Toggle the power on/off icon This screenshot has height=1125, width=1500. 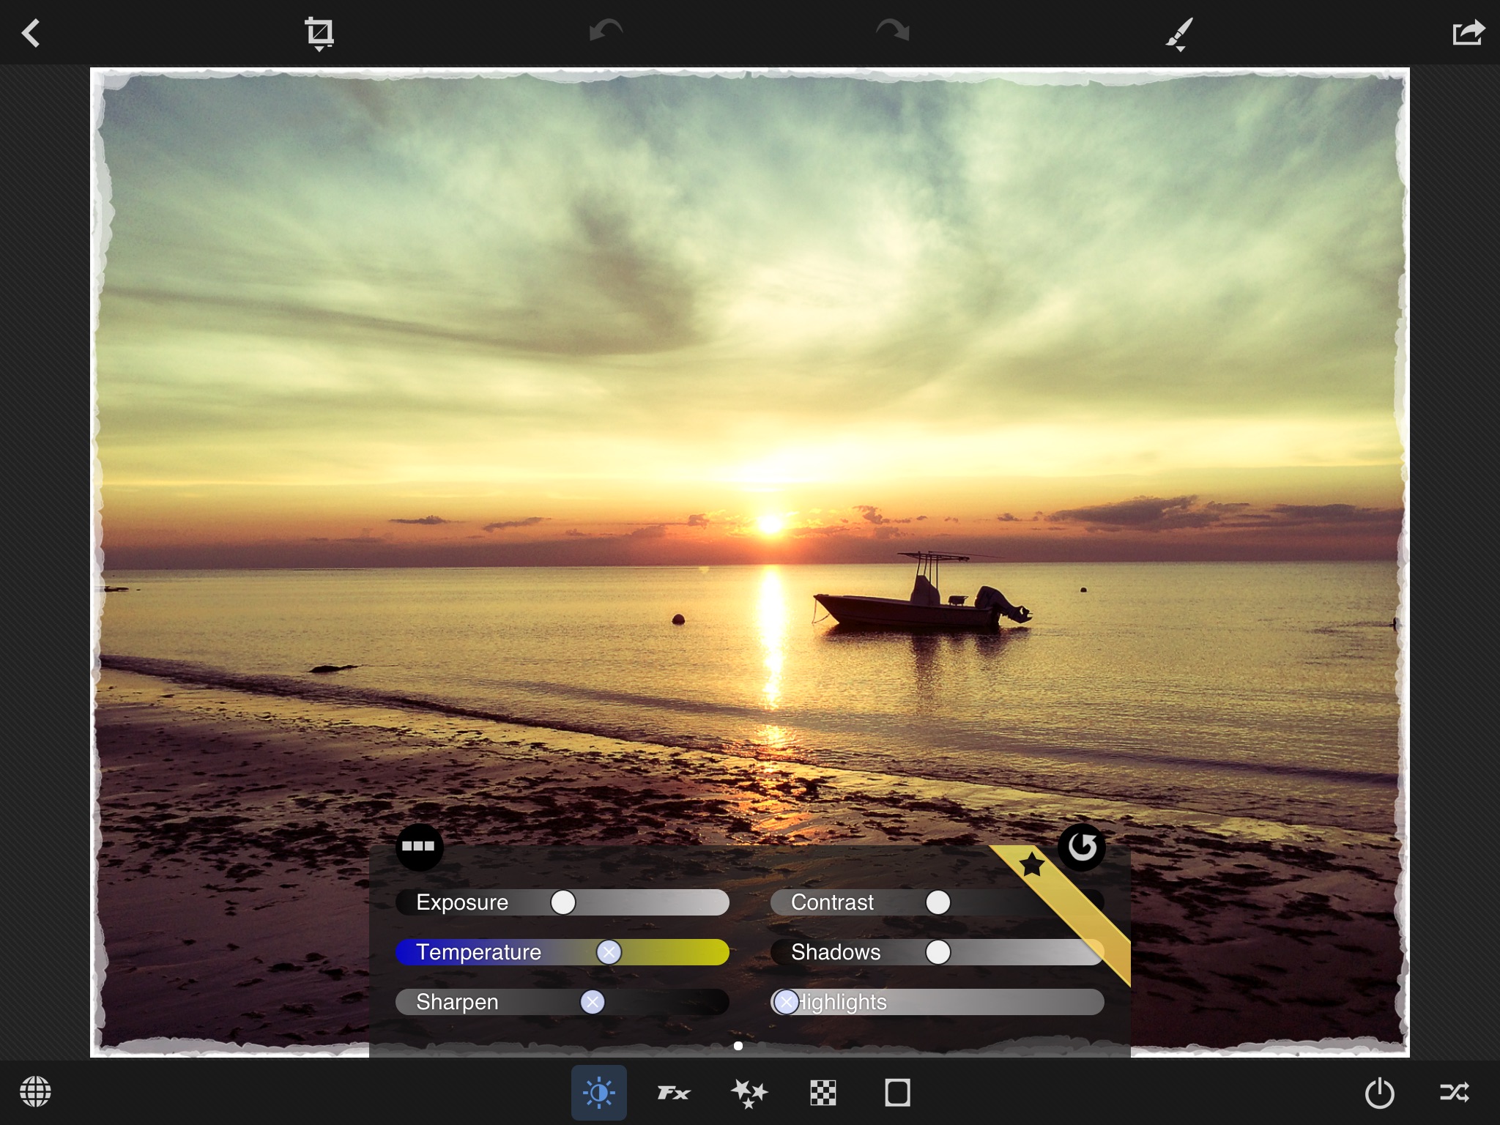pos(1379,1093)
